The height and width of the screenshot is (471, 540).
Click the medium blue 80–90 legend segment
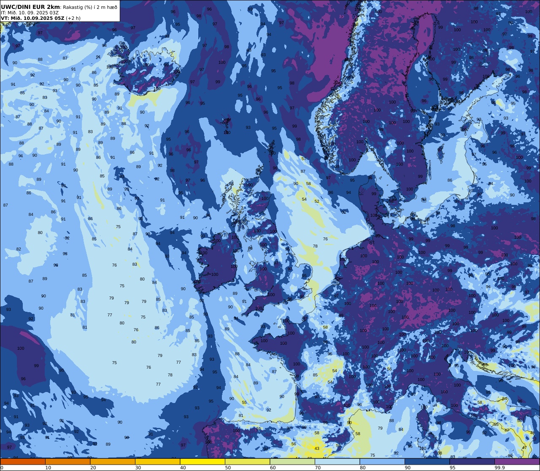tap(382, 462)
